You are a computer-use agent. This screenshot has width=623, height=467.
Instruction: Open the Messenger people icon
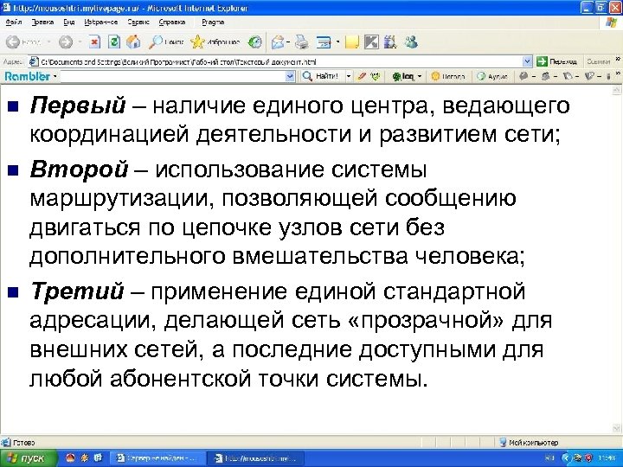pos(411,42)
